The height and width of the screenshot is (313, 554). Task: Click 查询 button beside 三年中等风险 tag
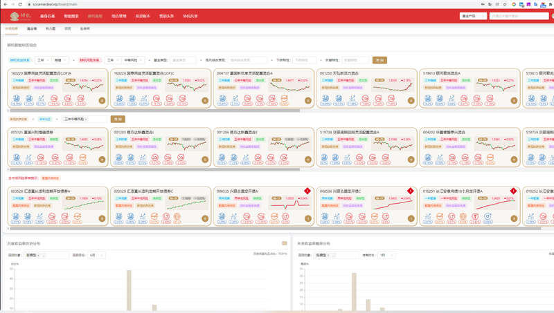coord(118,119)
